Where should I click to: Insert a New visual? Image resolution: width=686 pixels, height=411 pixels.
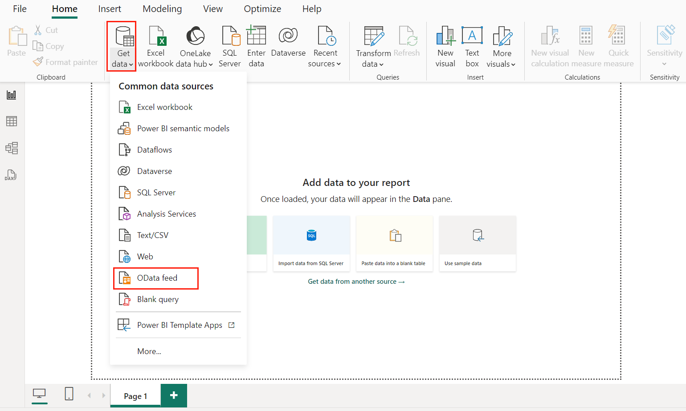click(x=445, y=46)
